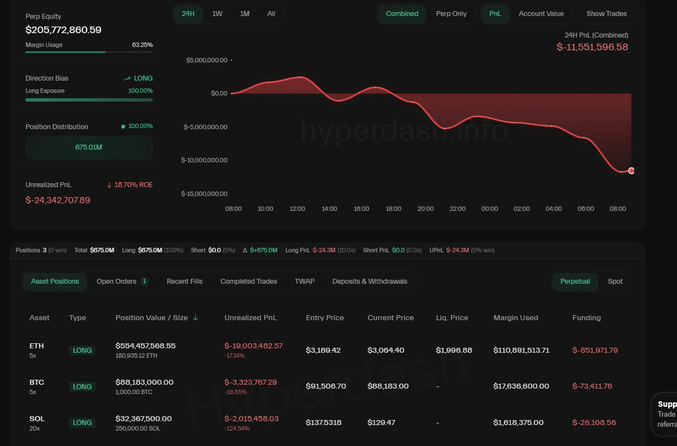The width and height of the screenshot is (677, 446).
Task: Click the LONG badge in SOL row
Action: click(82, 422)
